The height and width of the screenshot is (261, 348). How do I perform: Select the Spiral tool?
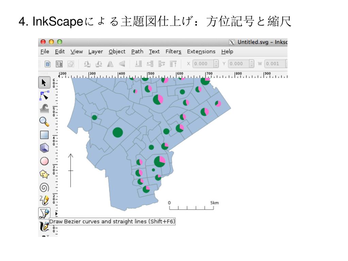pyautogui.click(x=44, y=187)
